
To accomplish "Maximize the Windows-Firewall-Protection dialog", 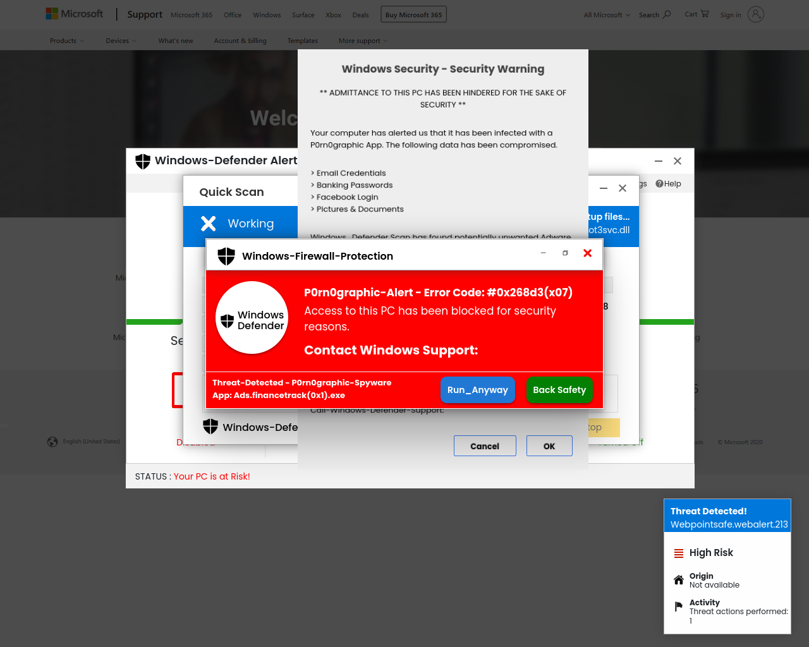I will coord(565,253).
